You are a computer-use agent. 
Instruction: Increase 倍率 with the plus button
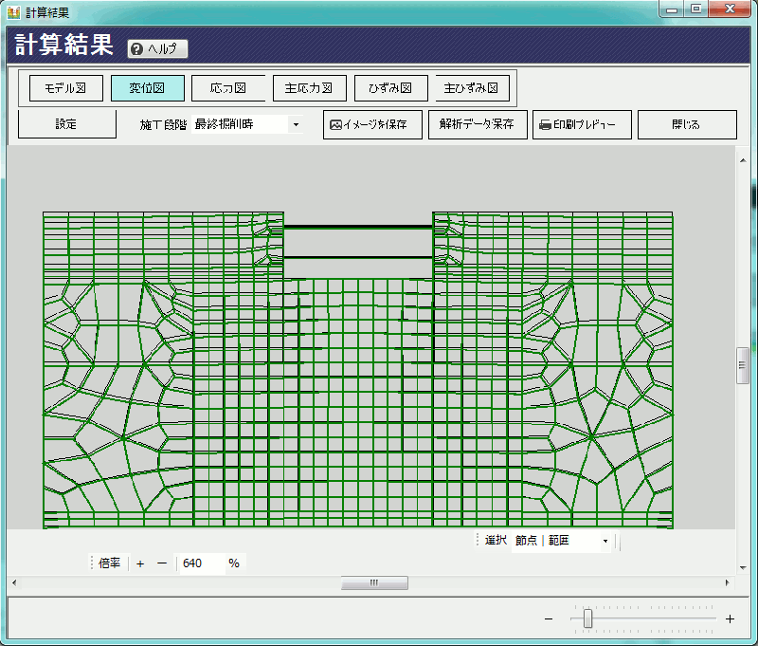(140, 563)
